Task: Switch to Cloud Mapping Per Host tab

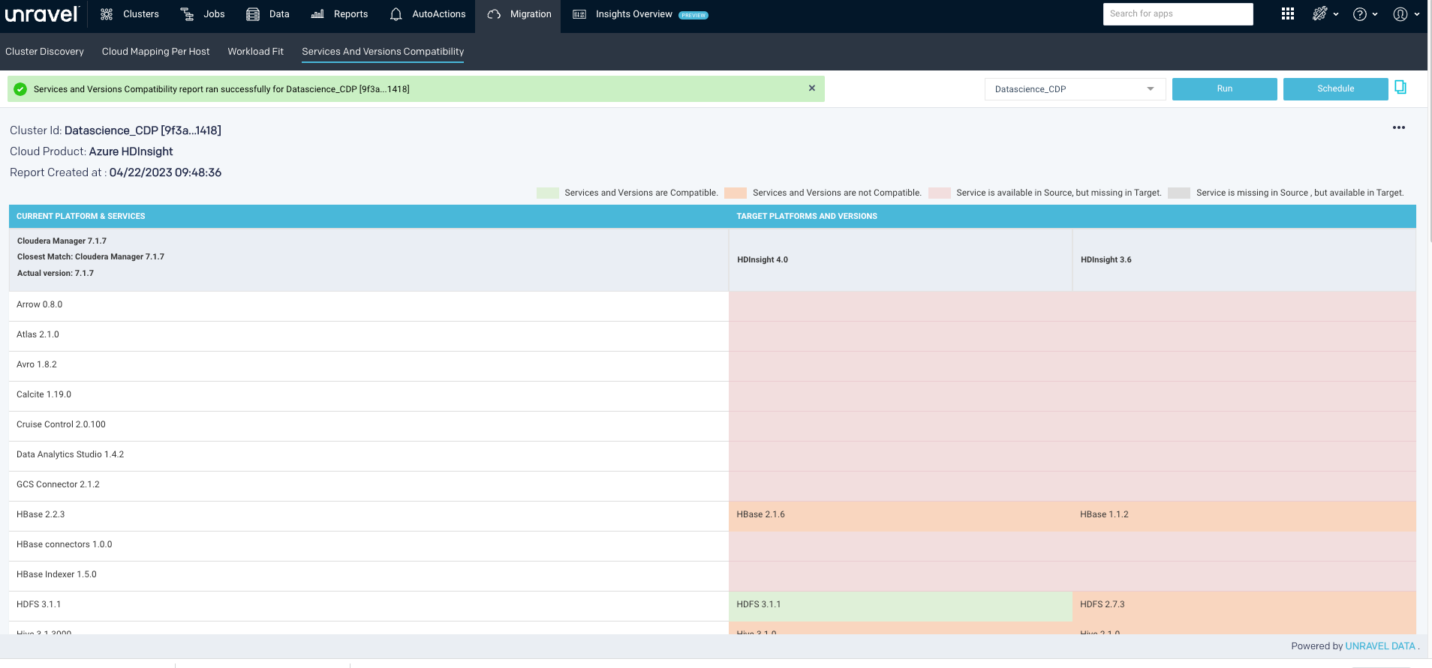Action: pos(155,52)
